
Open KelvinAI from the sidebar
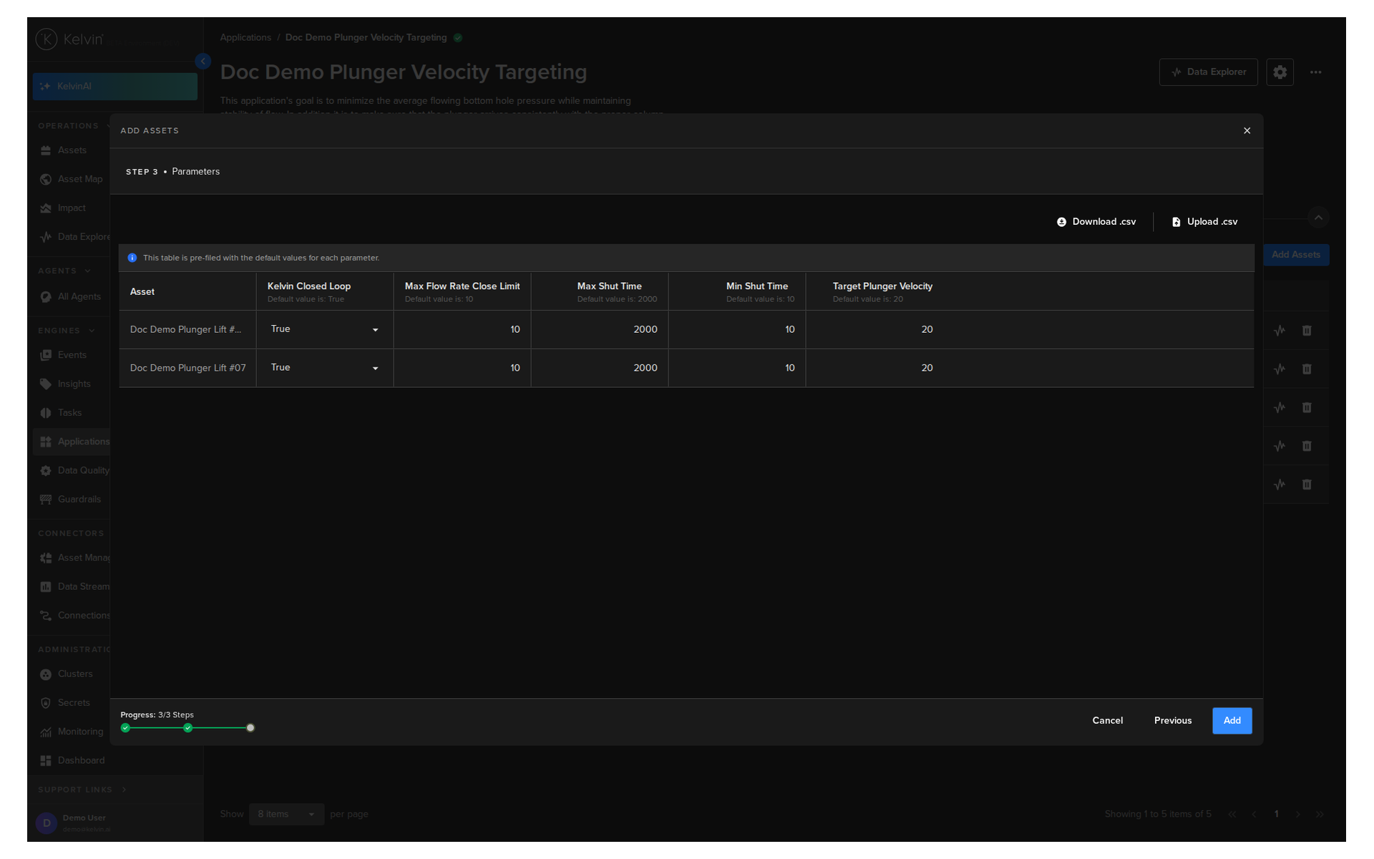114,86
